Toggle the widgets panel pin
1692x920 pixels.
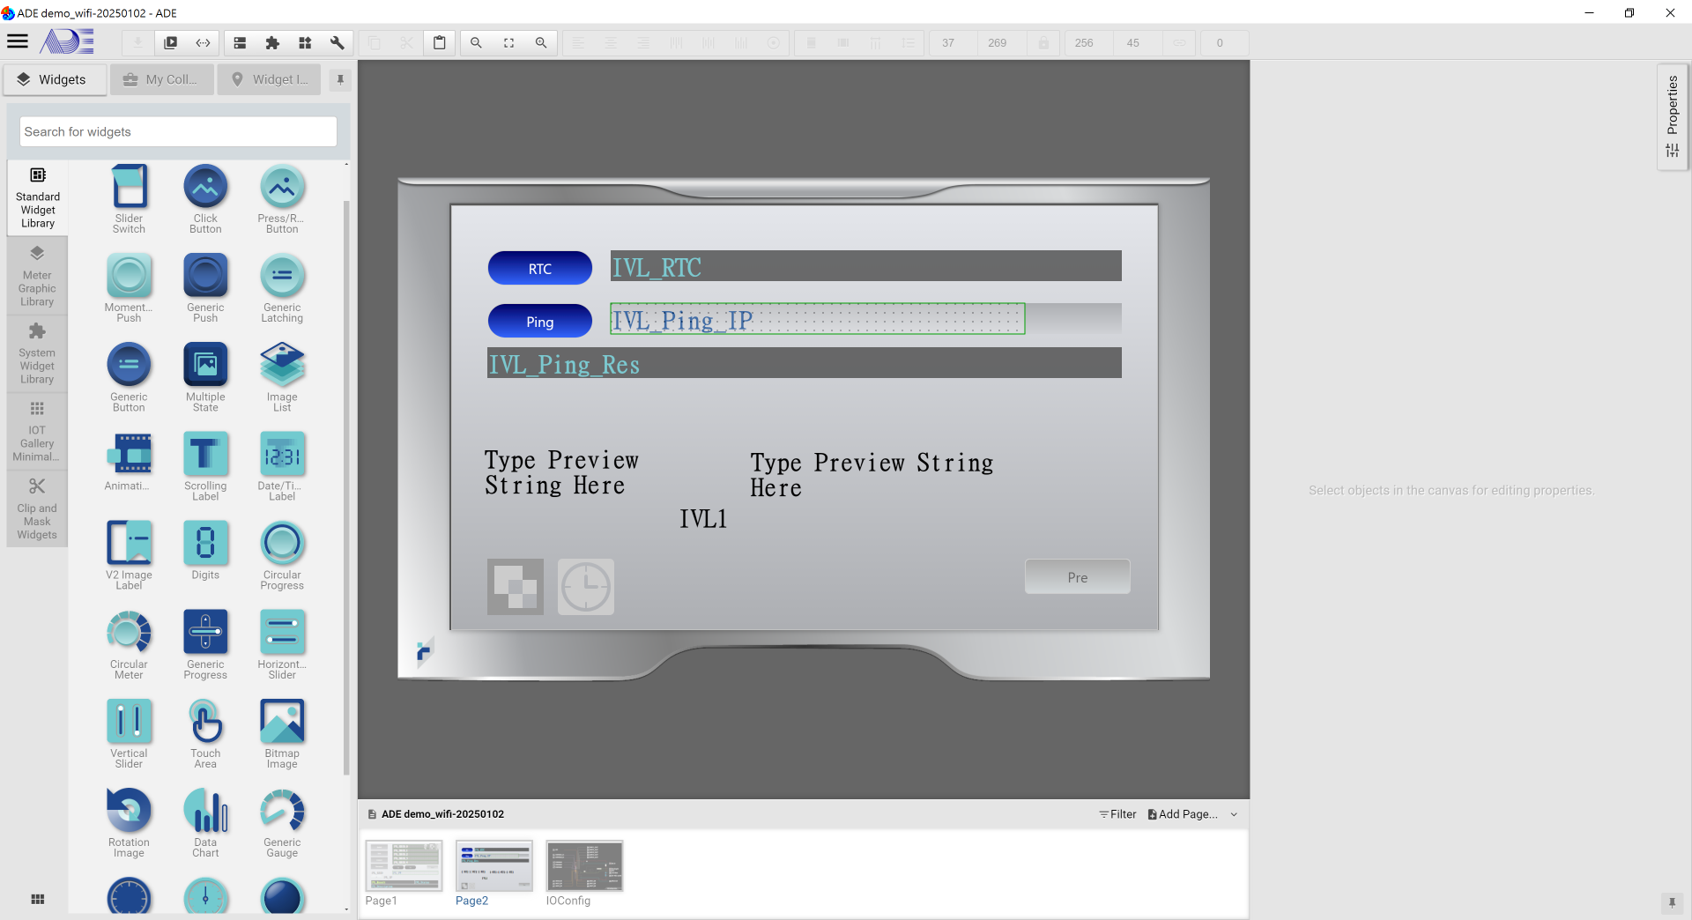pyautogui.click(x=340, y=80)
